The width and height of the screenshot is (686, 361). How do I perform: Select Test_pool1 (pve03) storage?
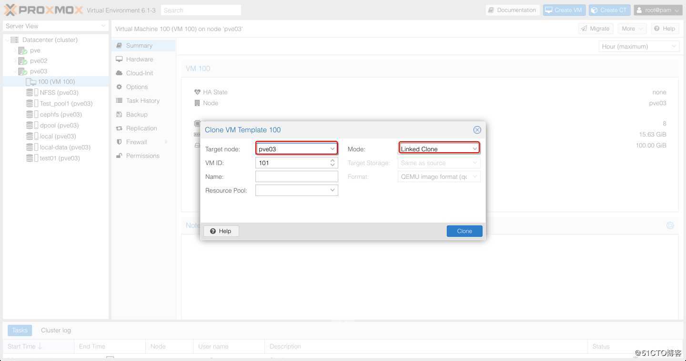click(x=66, y=104)
